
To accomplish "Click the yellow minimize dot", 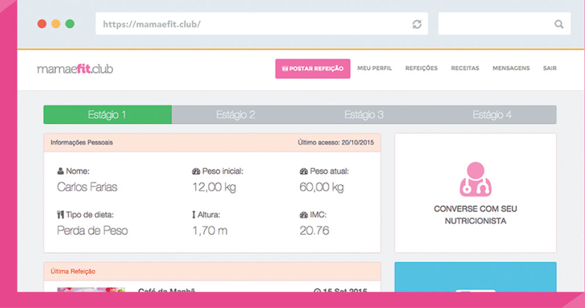I will point(56,24).
